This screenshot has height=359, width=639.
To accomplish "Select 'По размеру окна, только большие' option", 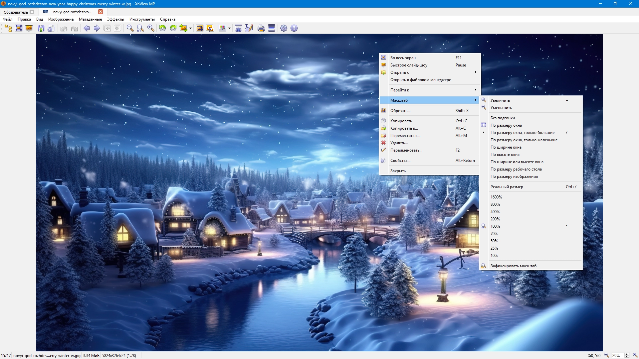I will [522, 133].
